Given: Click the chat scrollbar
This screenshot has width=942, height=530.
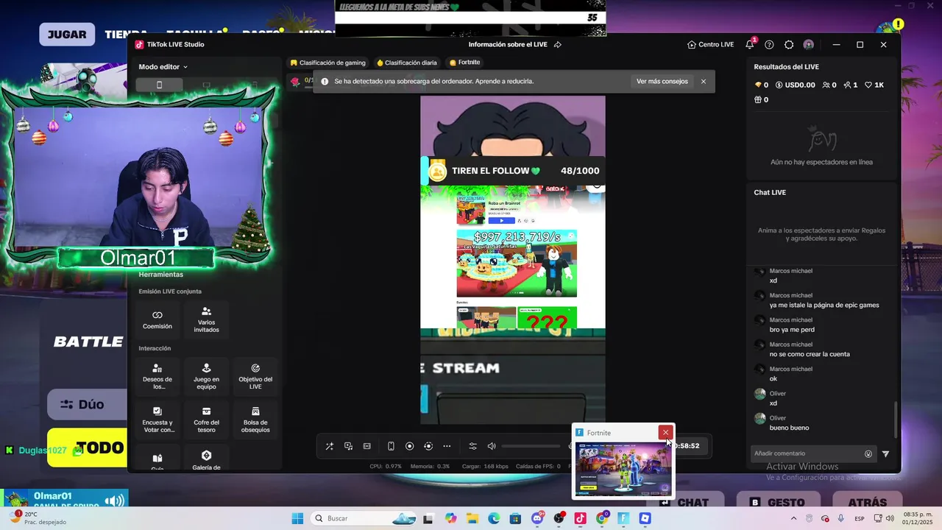Looking at the screenshot, I should (x=896, y=418).
